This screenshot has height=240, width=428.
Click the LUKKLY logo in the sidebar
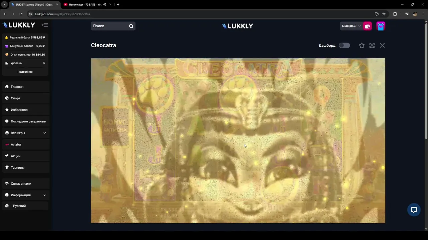coord(19,25)
